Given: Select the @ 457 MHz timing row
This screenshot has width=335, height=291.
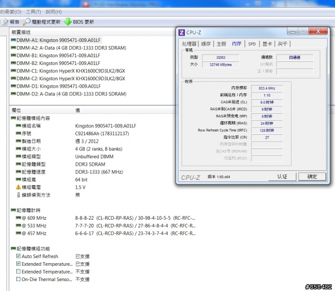Looking at the screenshot, I should click(106, 234).
